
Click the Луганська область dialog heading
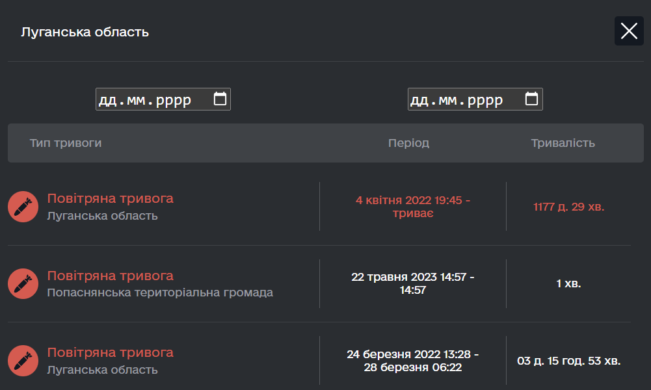(85, 32)
